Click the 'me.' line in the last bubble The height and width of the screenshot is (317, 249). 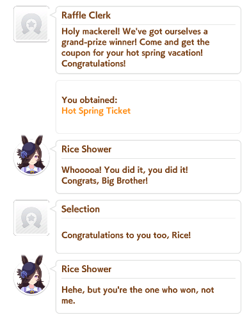68,300
